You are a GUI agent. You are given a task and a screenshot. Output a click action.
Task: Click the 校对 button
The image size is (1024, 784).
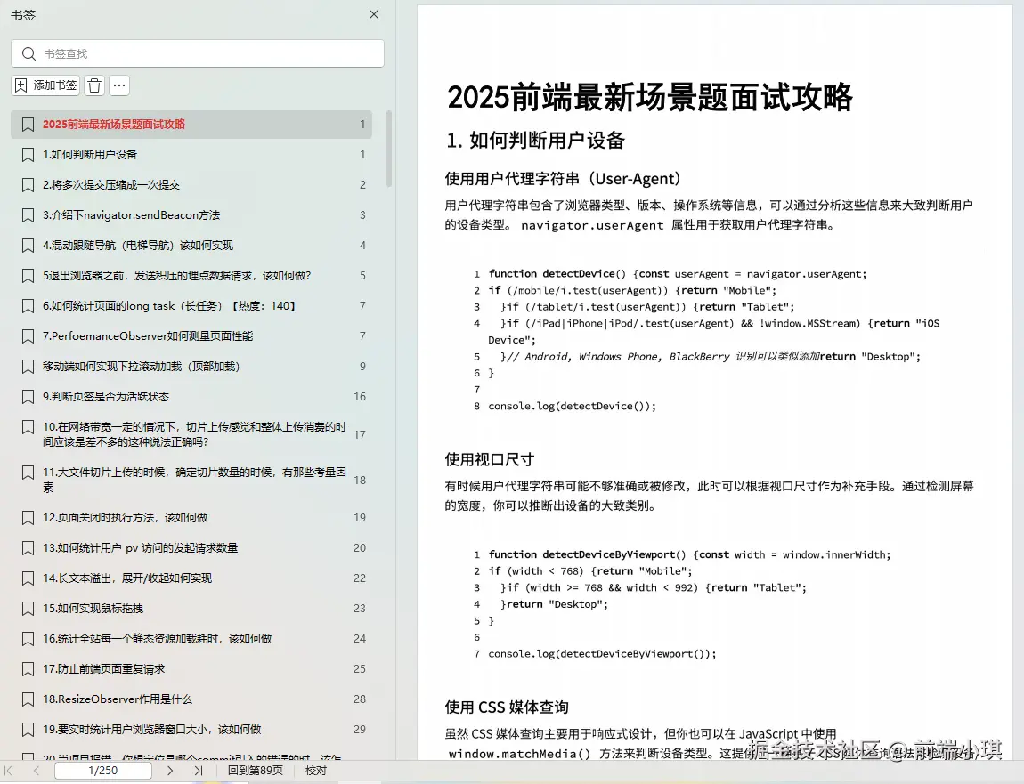tap(316, 771)
